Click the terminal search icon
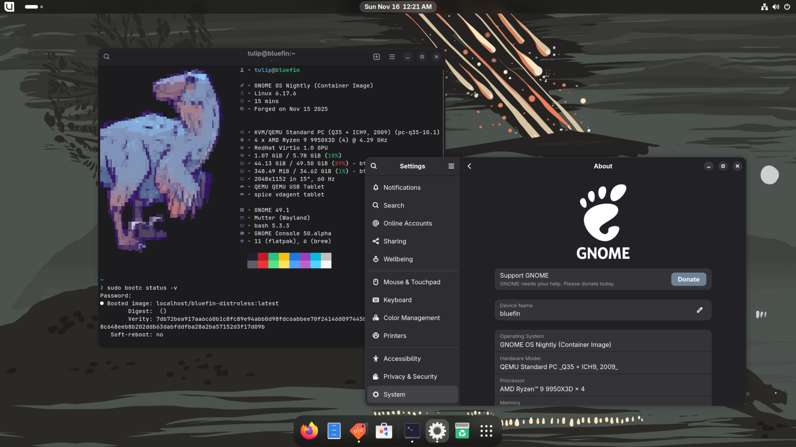The image size is (796, 447). click(x=107, y=57)
